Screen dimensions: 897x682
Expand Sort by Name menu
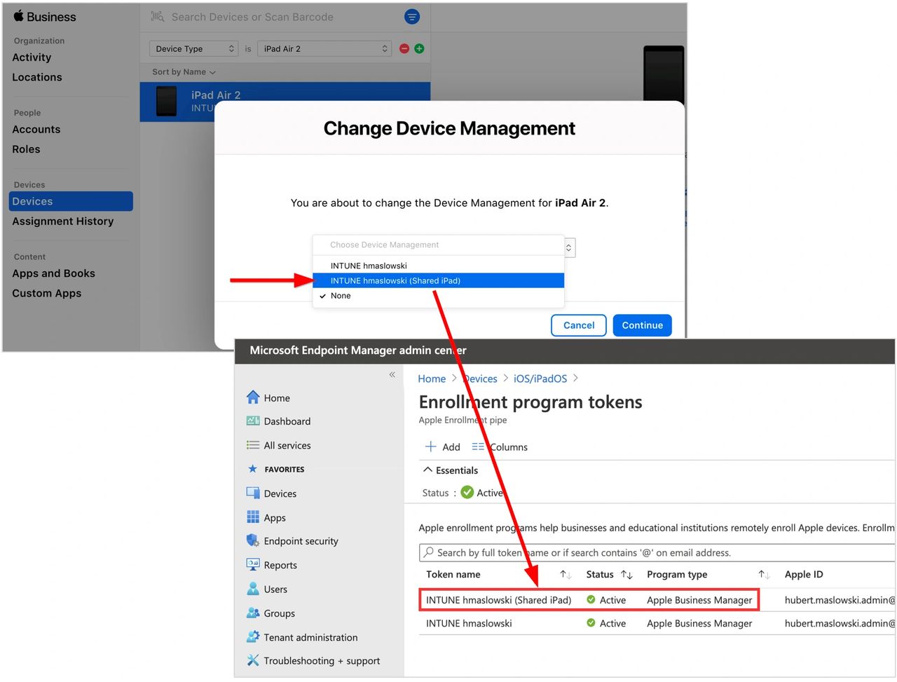[184, 72]
